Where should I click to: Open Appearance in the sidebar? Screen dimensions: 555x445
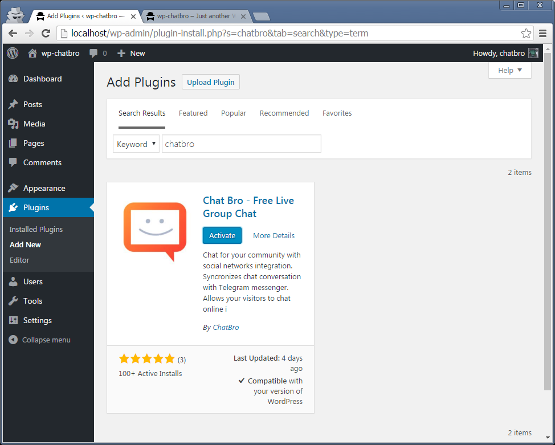point(44,188)
